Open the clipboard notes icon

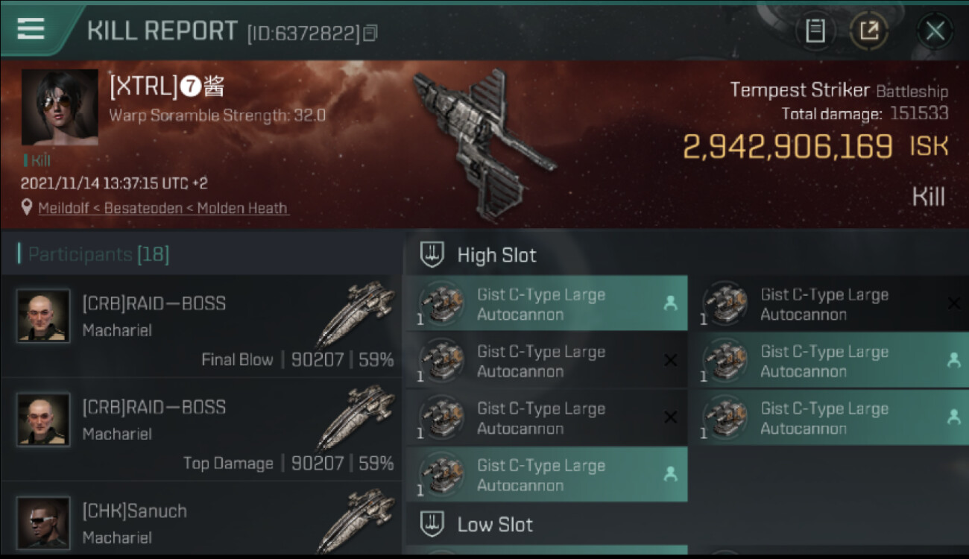(815, 31)
